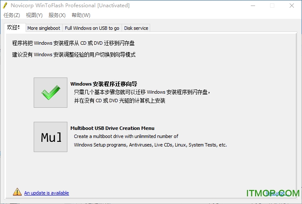Open the 任务(Z) menu
Screen dimensions: 302x204
pos(12,15)
